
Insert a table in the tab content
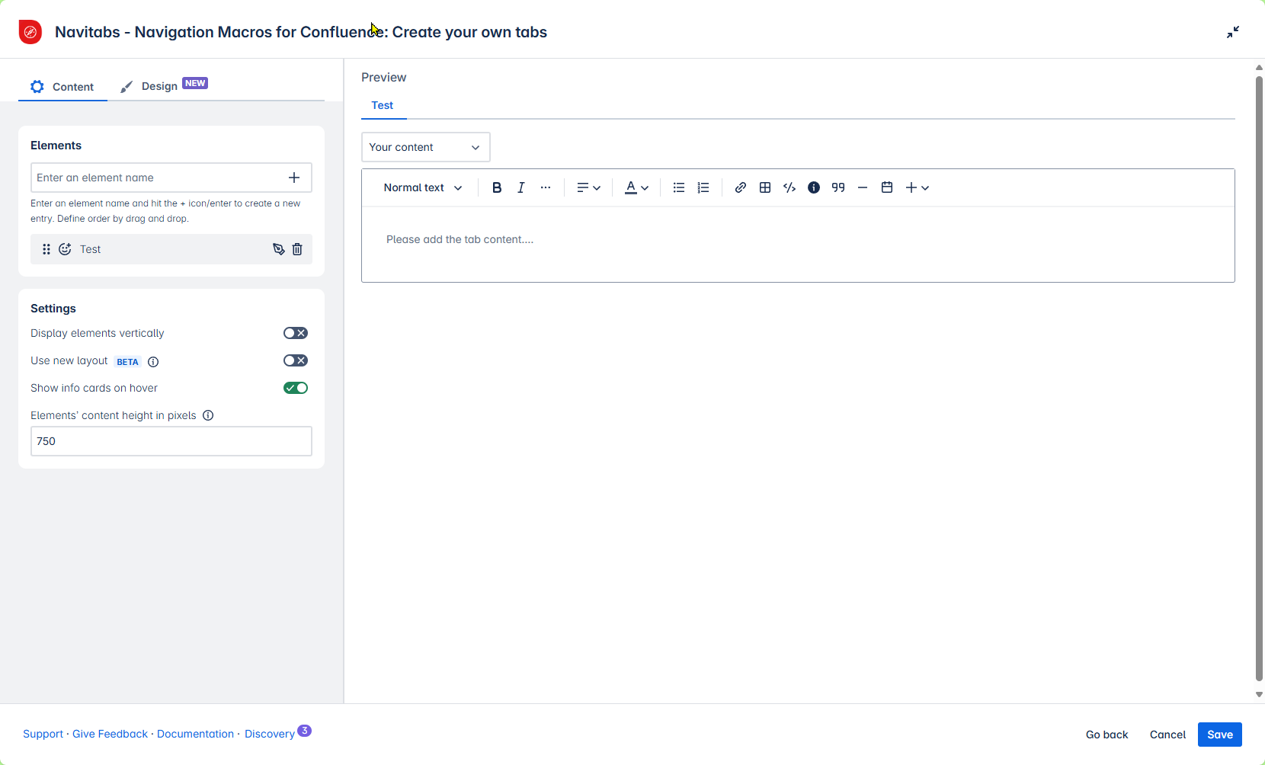click(x=765, y=188)
